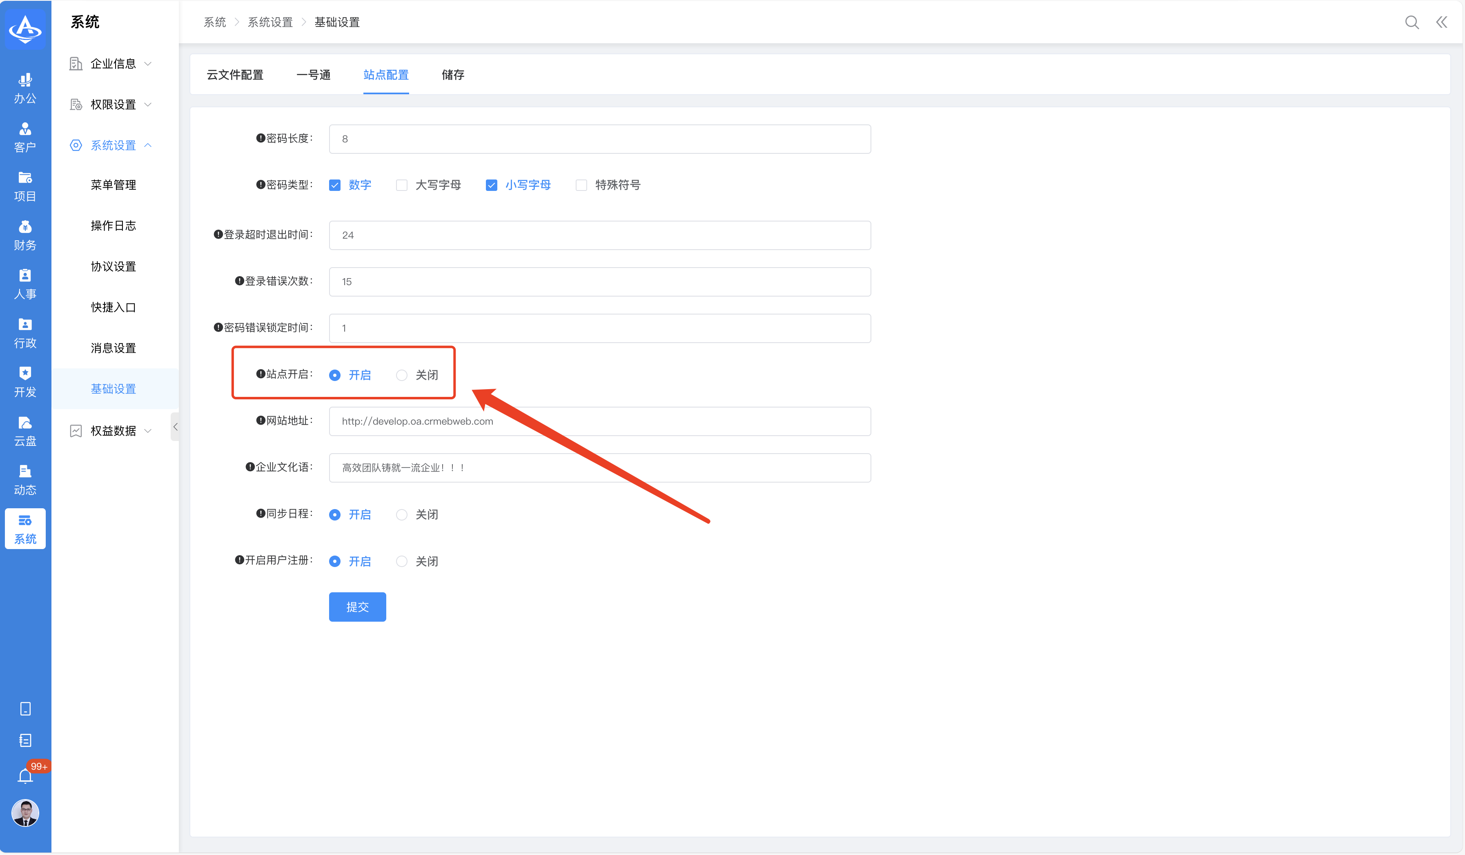
Task: Go to the 财务 module icon
Action: [x=25, y=235]
